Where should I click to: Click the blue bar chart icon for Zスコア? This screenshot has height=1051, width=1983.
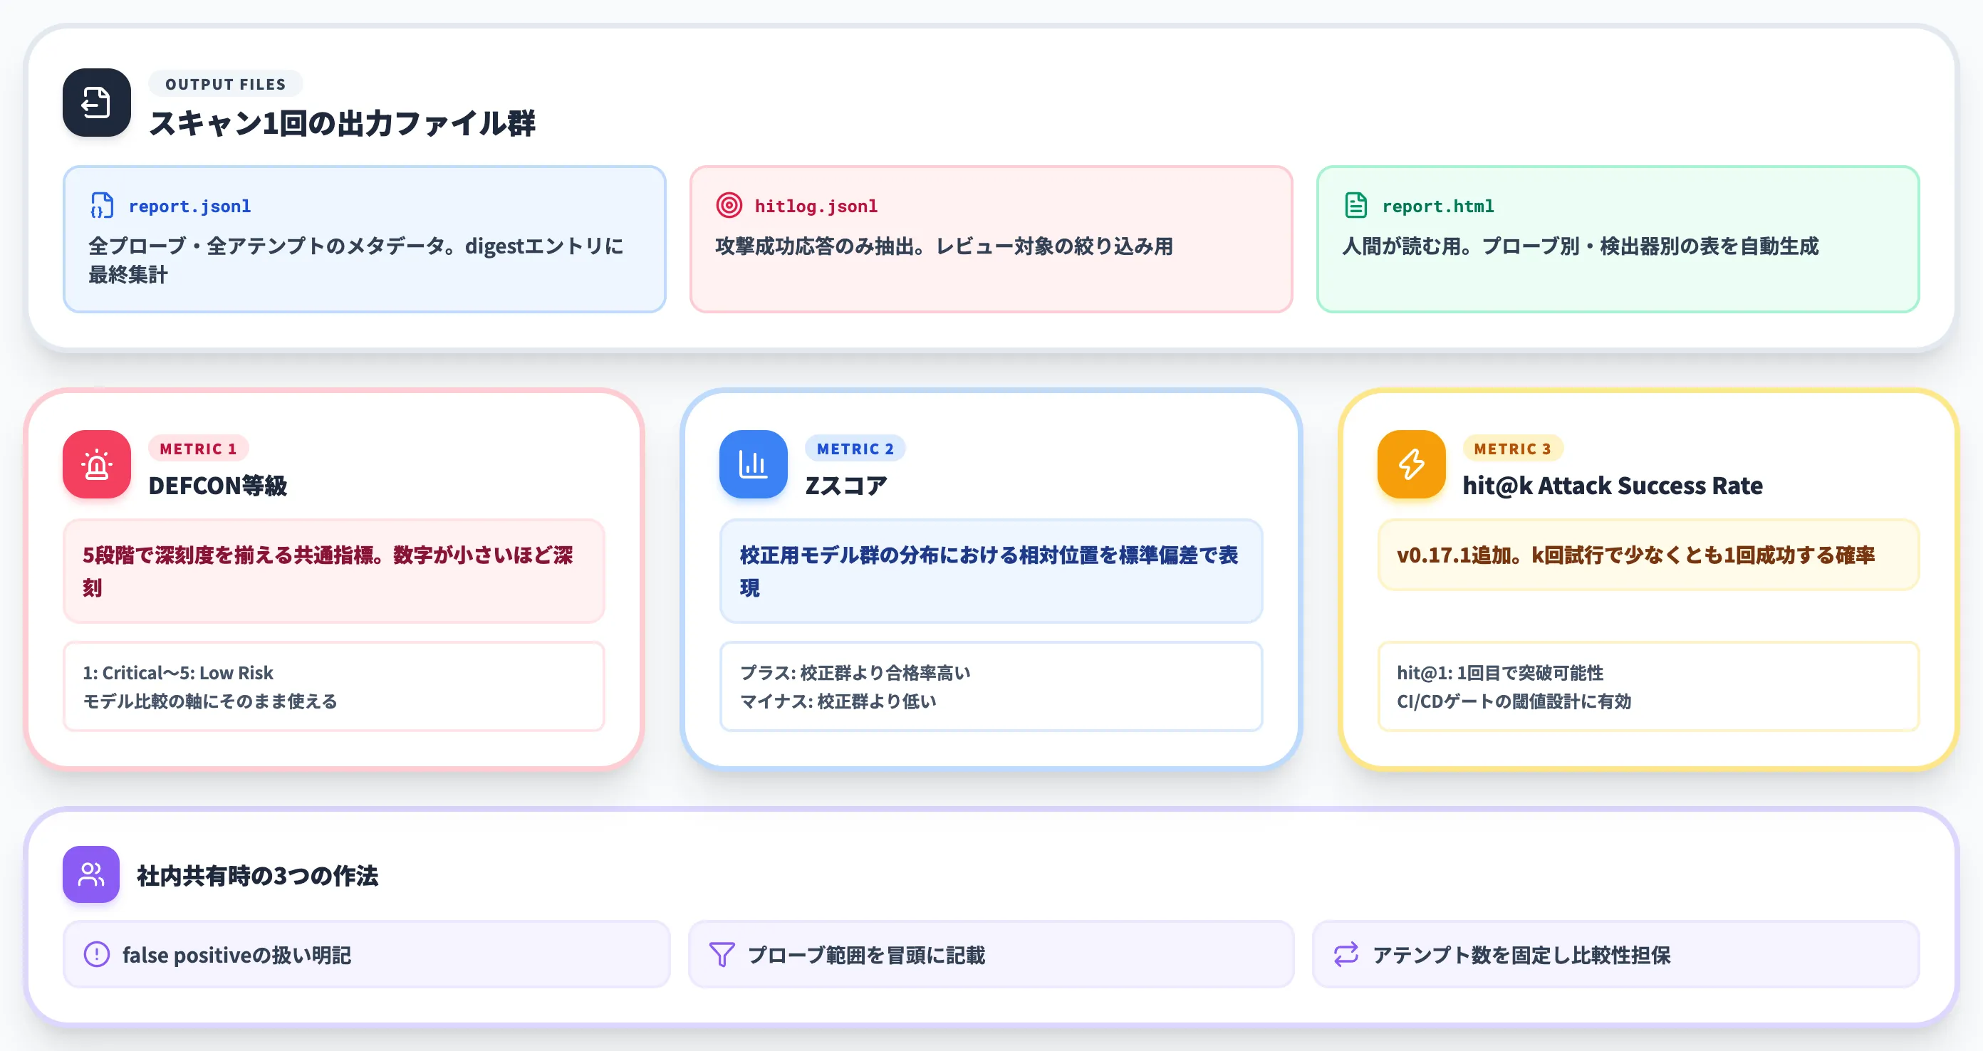(x=753, y=464)
